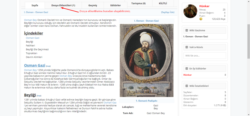Open the Osman Gazi portrait image
This screenshot has width=250, height=116.
(146, 60)
